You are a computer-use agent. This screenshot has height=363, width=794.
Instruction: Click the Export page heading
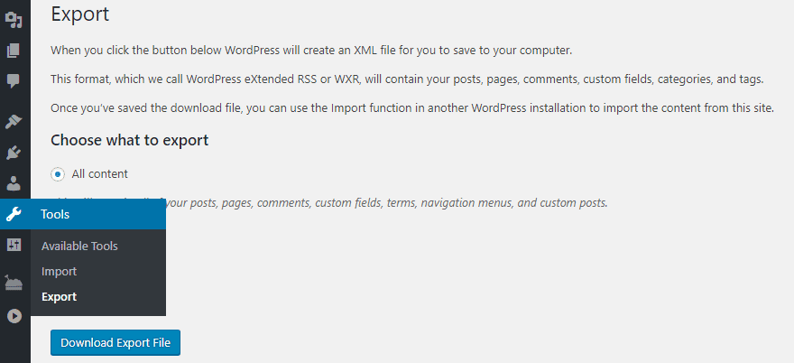80,14
